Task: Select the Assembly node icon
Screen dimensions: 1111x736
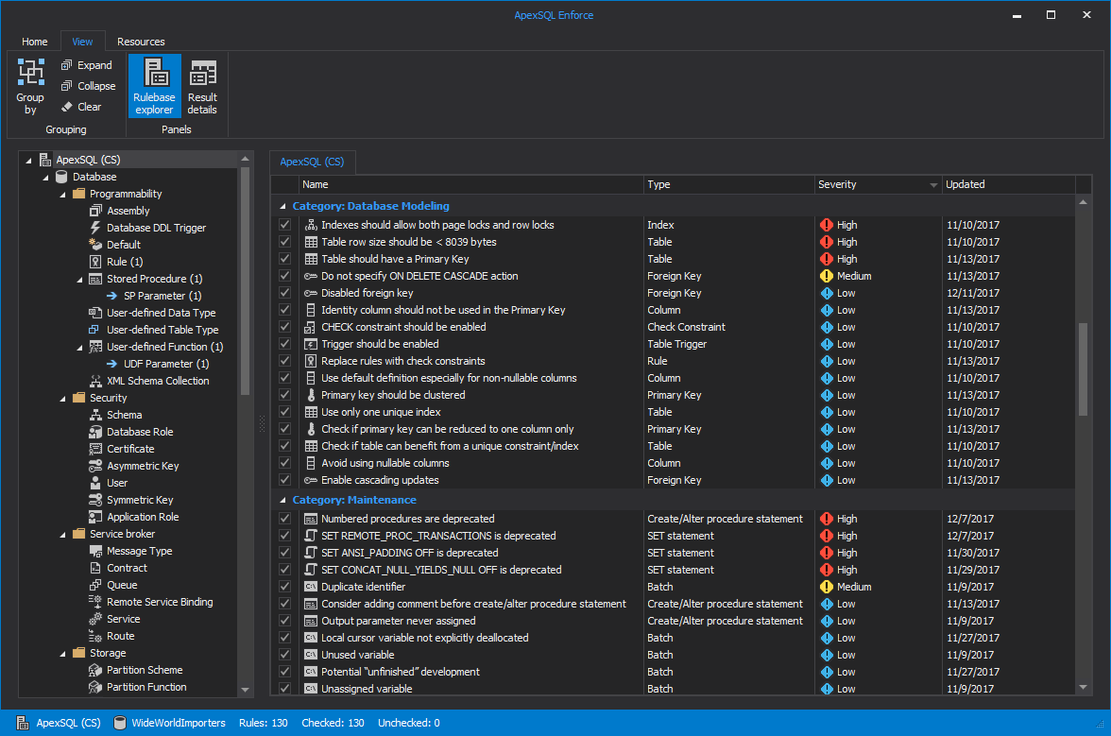Action: 95,211
